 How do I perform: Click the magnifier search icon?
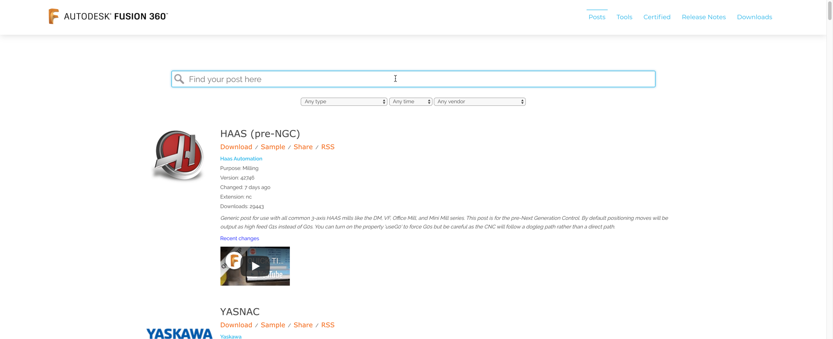[179, 79]
